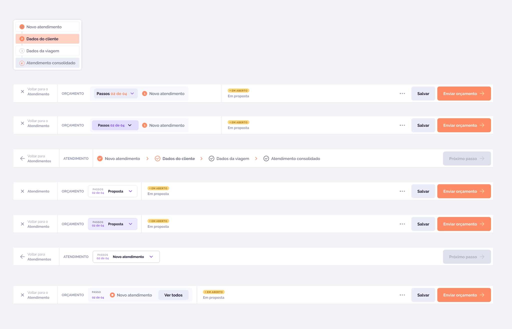Viewport: 512px width, 329px height.
Task: Click back arrow beside Voltar para Atendimentos breadcrumb bar
Action: [x=22, y=158]
